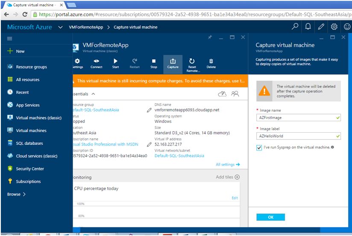Click the feedback smiley icon
The width and height of the screenshot is (352, 236).
347,27
